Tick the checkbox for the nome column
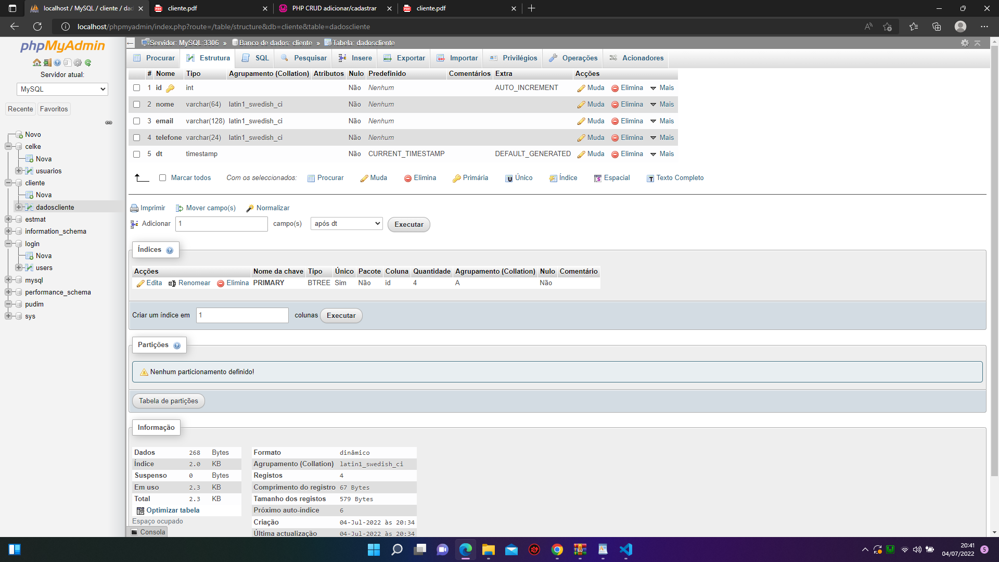Image resolution: width=999 pixels, height=562 pixels. (x=137, y=105)
